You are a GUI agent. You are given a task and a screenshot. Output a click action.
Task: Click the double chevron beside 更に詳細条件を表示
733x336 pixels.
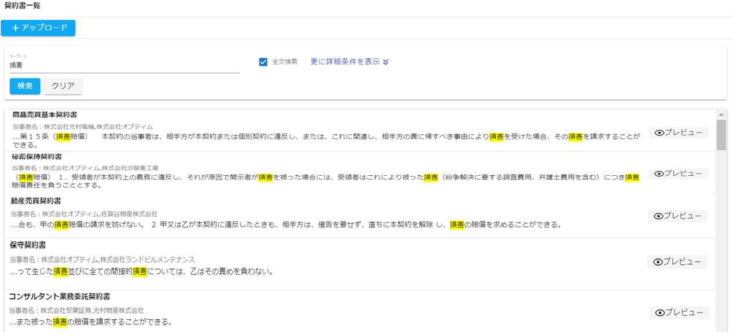(386, 62)
